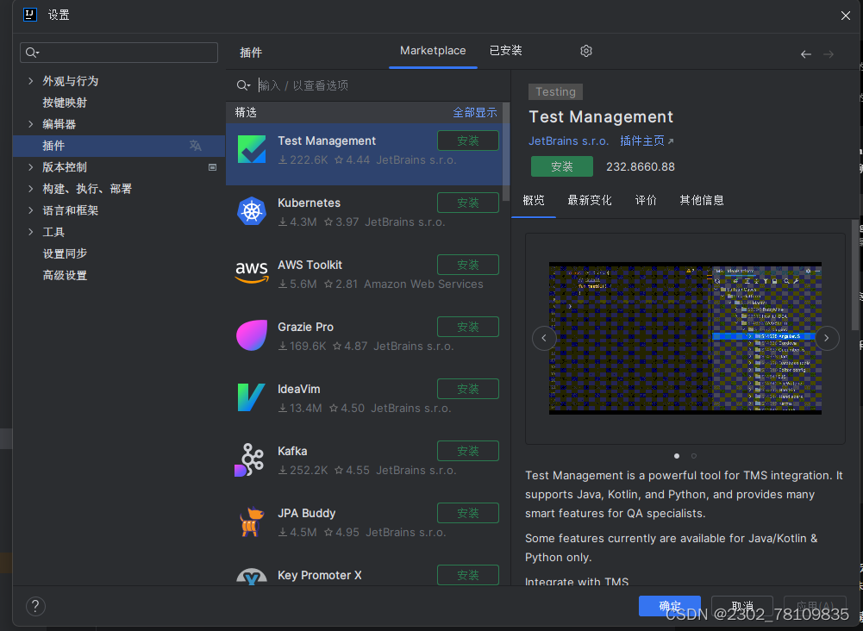Click the 全部显示 link
This screenshot has width=863, height=631.
475,113
